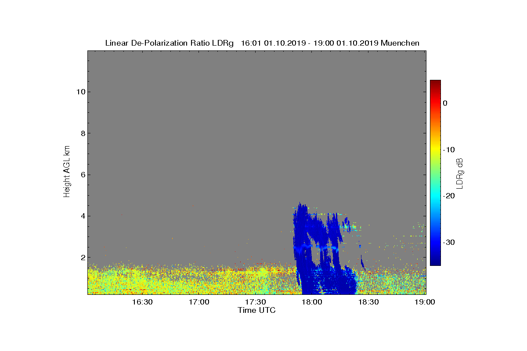Click the "LDRg dB" colorbar label

(x=459, y=173)
